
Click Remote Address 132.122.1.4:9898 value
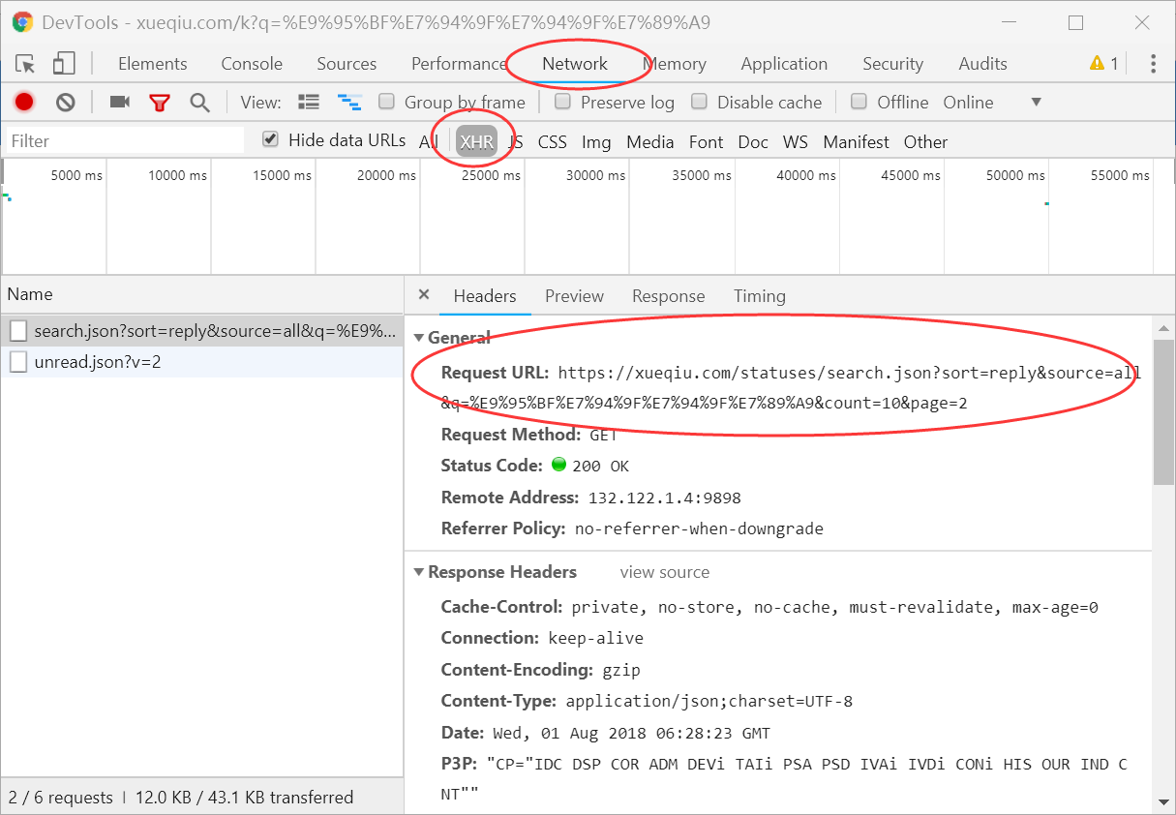coord(665,498)
